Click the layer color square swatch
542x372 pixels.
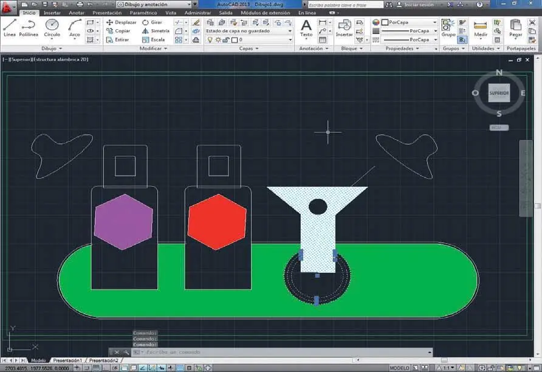[235, 40]
